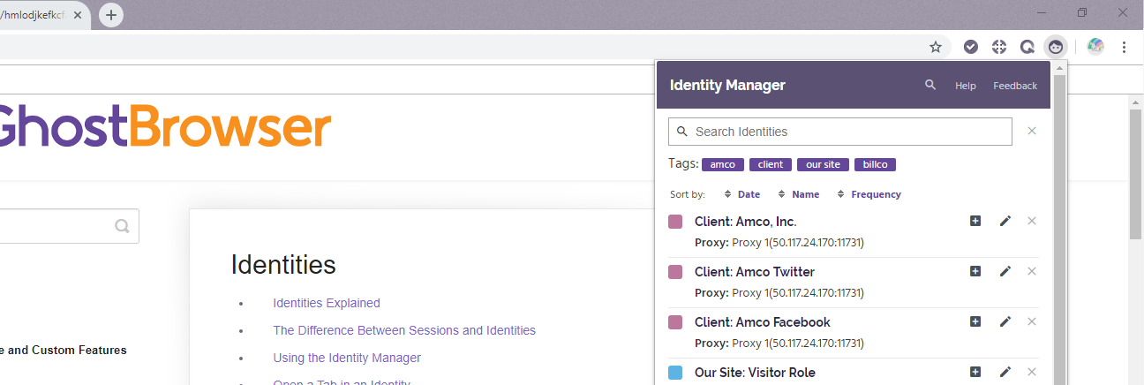This screenshot has width=1144, height=385.
Task: Bookmark this page with the star icon
Action: 936,47
